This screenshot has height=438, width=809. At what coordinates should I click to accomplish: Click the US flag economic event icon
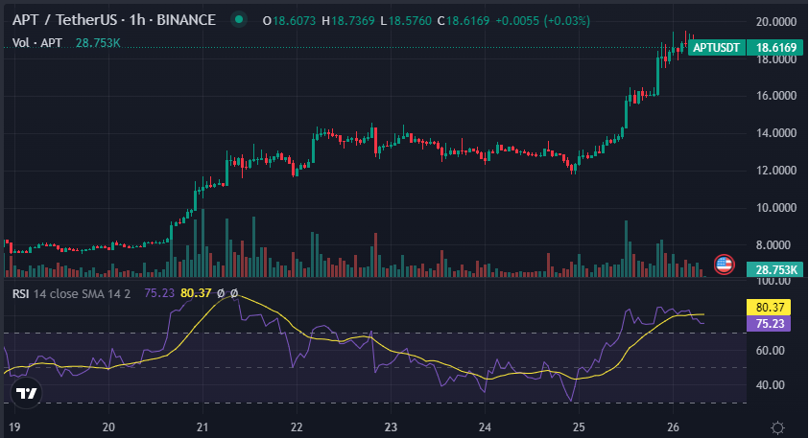coord(724,265)
